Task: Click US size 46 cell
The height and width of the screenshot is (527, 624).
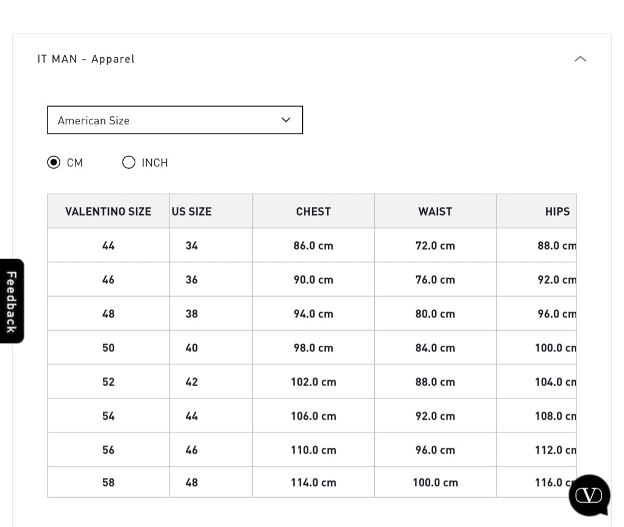Action: [191, 450]
